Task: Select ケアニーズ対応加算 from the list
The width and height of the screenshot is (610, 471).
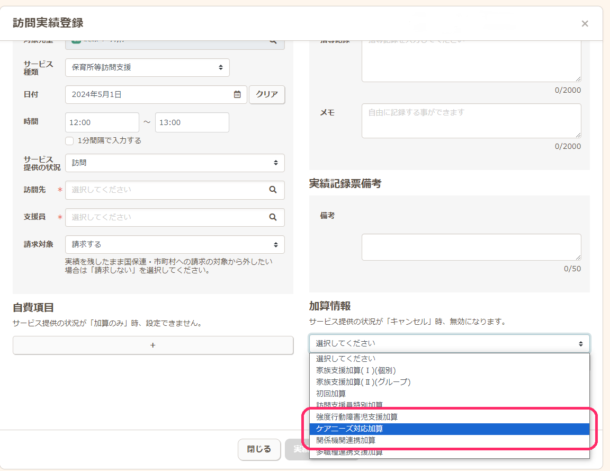Action: pos(349,429)
